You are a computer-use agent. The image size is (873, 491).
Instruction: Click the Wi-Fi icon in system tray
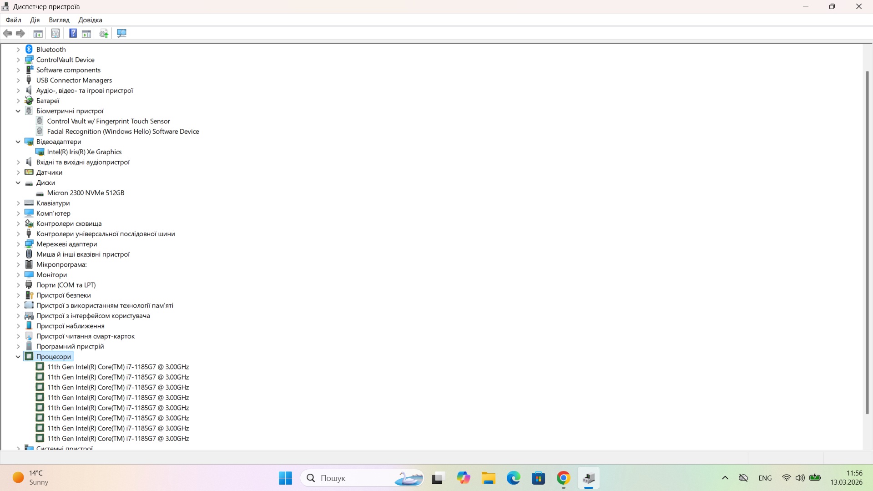pyautogui.click(x=786, y=478)
